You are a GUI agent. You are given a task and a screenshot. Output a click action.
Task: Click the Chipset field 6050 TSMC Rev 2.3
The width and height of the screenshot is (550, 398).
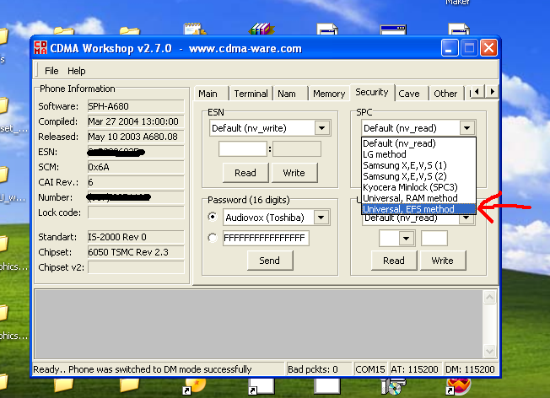coord(136,252)
